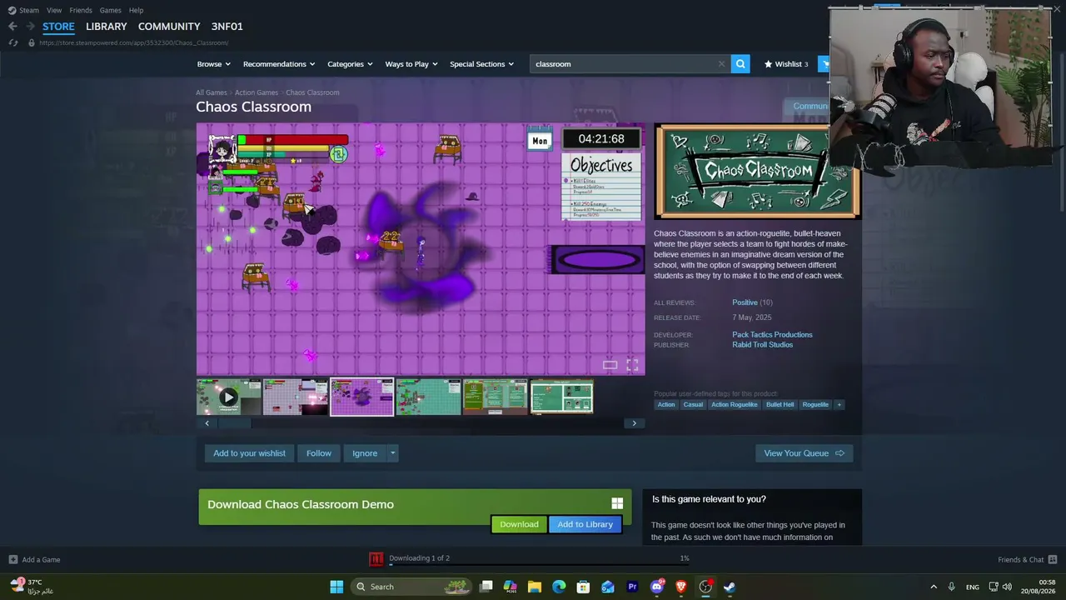Click the store search input field
The height and width of the screenshot is (600, 1066).
point(623,64)
